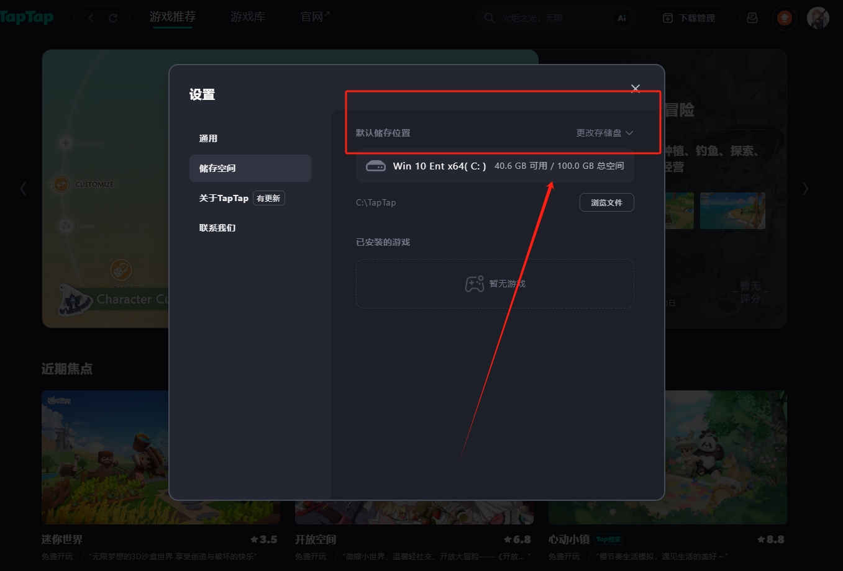Open 关于TapTap with 有更新 badge
The image size is (843, 571).
[x=224, y=197]
